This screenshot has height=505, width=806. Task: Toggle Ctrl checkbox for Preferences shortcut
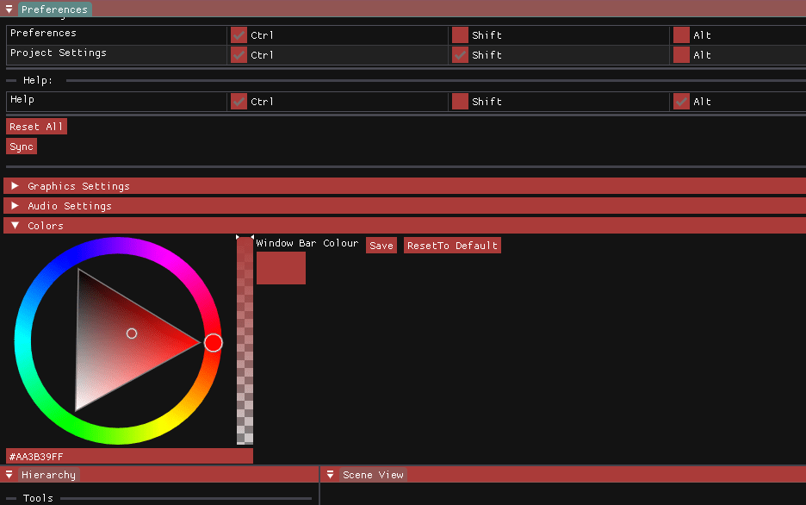[239, 35]
